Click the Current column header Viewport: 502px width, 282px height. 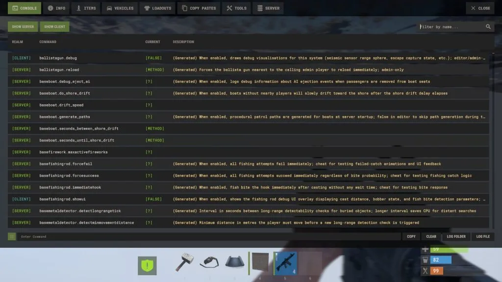(x=153, y=42)
